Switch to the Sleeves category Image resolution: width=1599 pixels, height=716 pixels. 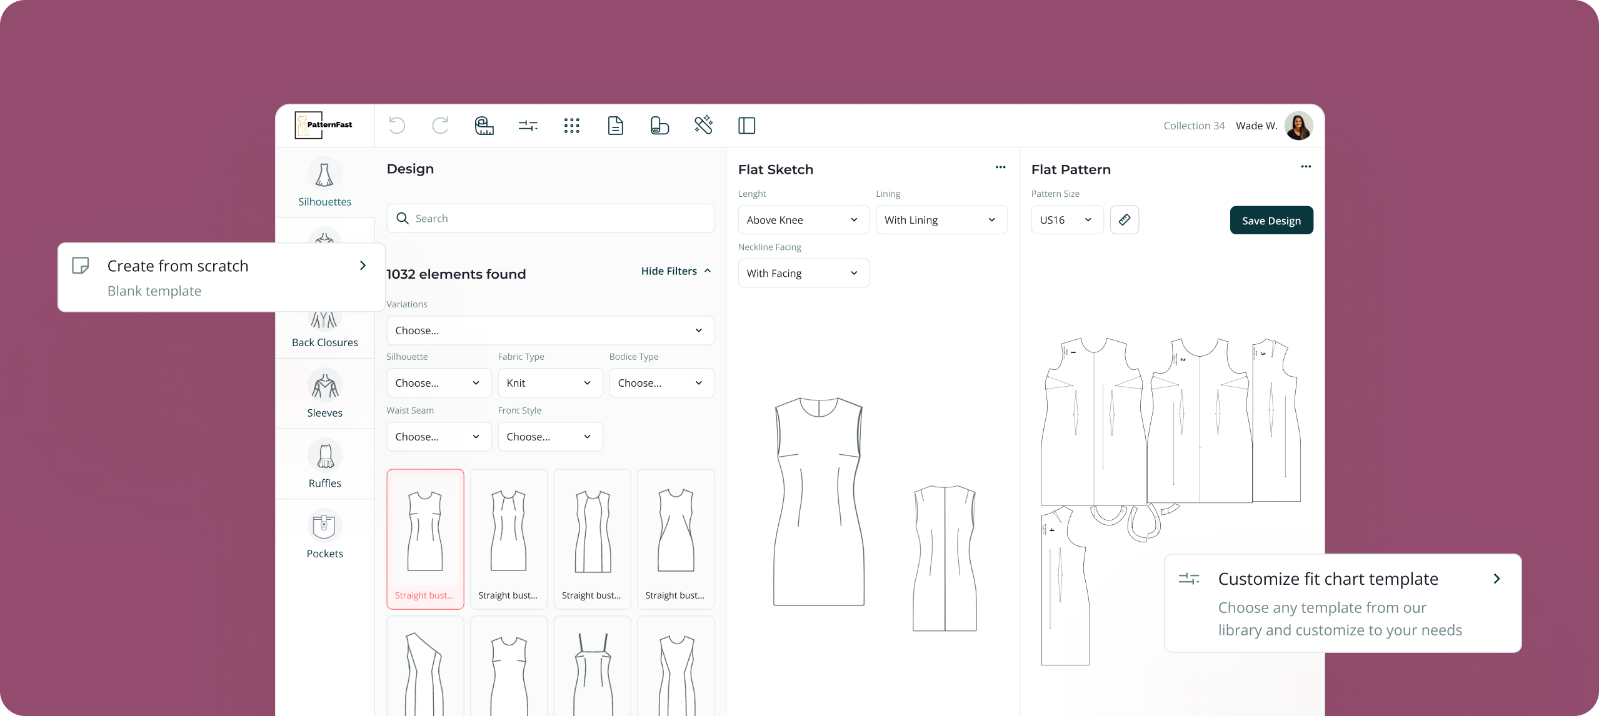(x=324, y=394)
